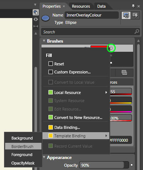The width and height of the screenshot is (143, 170).
Task: Close the Properties tab with its x
Action: point(64,6)
